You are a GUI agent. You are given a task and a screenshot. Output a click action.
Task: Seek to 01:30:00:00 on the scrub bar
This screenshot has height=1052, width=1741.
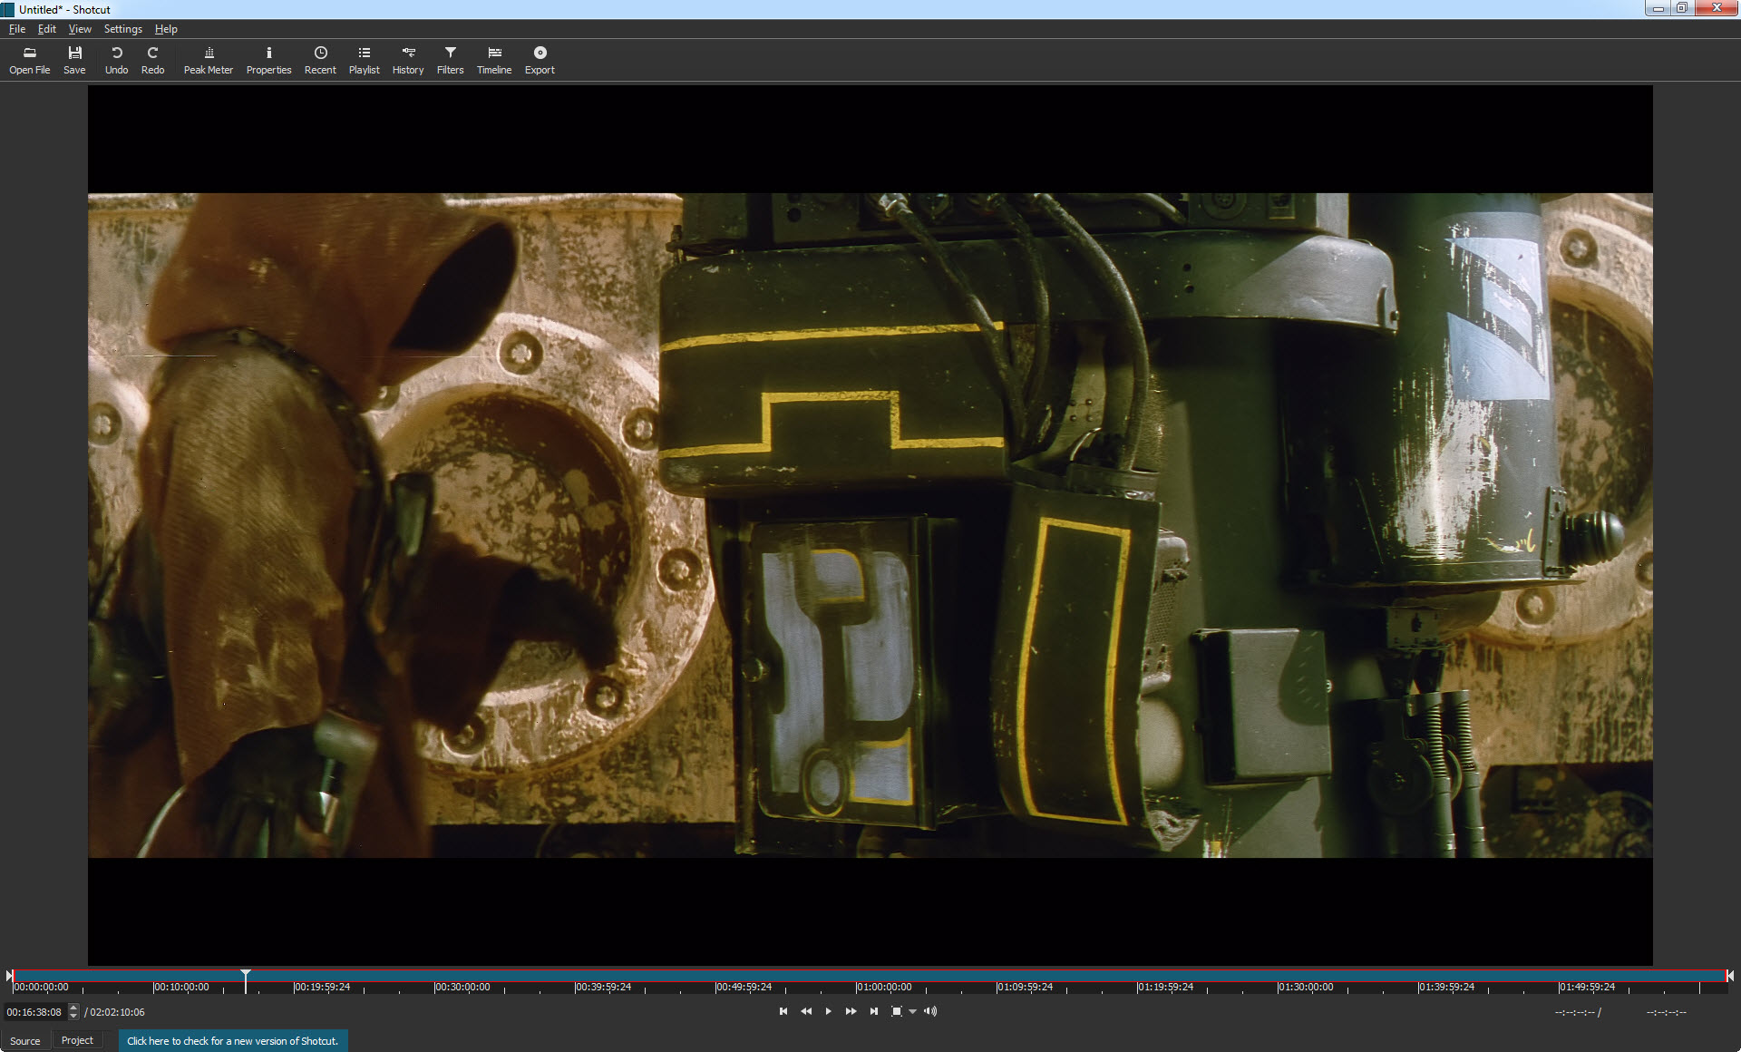(1305, 987)
